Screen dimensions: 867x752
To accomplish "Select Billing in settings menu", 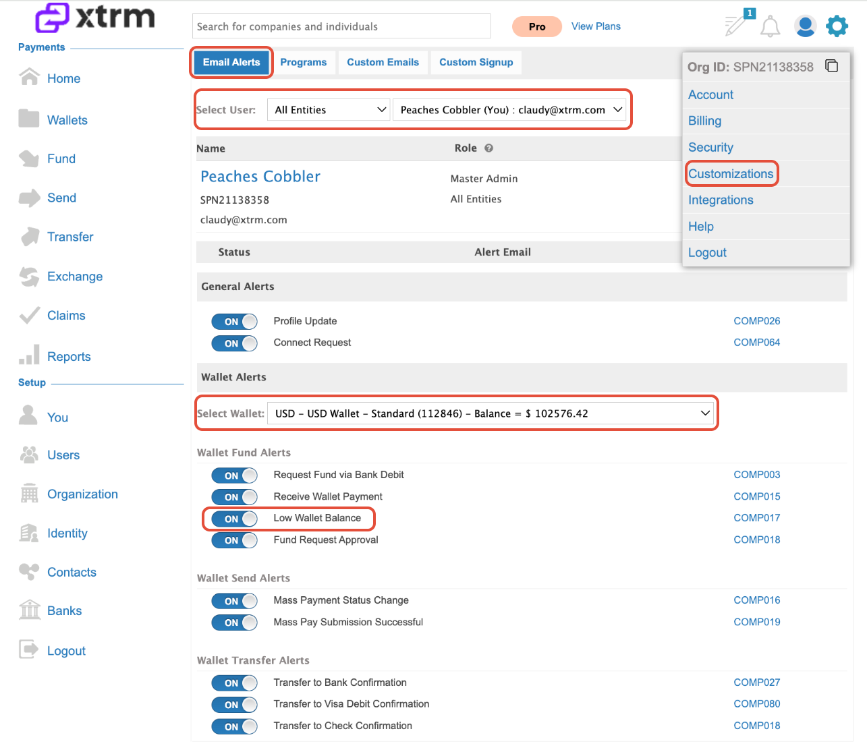I will tap(704, 121).
